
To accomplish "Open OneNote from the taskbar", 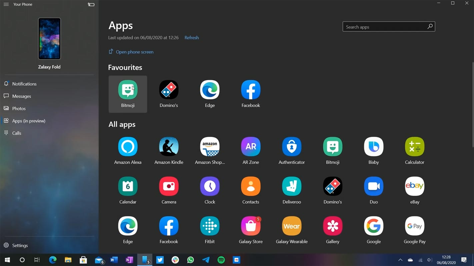I will pyautogui.click(x=129, y=260).
